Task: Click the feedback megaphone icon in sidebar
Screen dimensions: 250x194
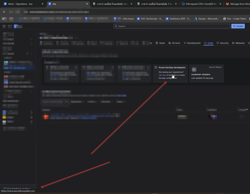Action: (5, 188)
